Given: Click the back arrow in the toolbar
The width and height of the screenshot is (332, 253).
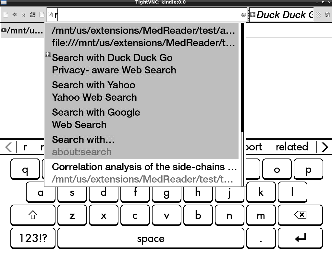Looking at the screenshot, I should 15,15.
